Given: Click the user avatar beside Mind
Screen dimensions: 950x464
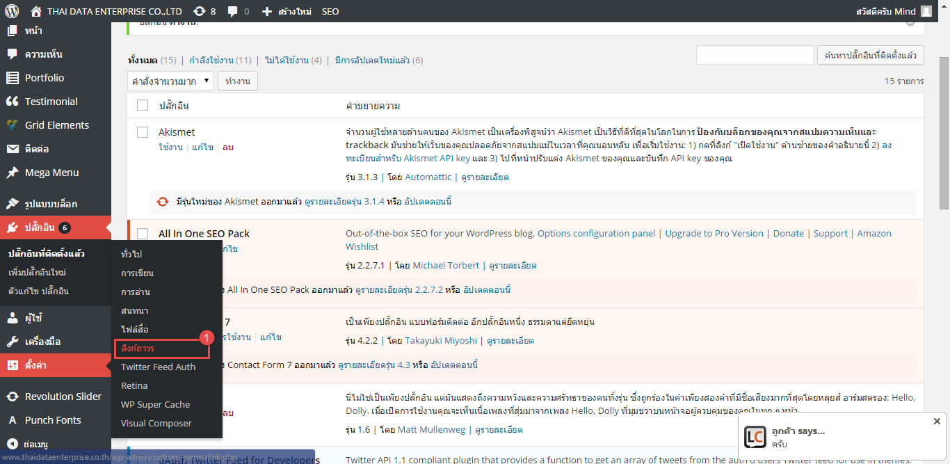Looking at the screenshot, I should click(926, 11).
